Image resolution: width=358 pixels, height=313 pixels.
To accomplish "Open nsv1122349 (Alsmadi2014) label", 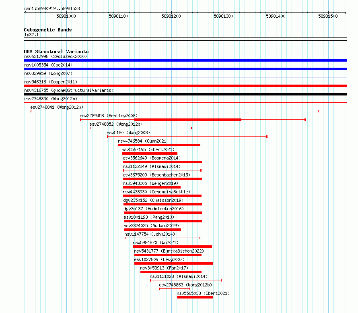I will [152, 166].
